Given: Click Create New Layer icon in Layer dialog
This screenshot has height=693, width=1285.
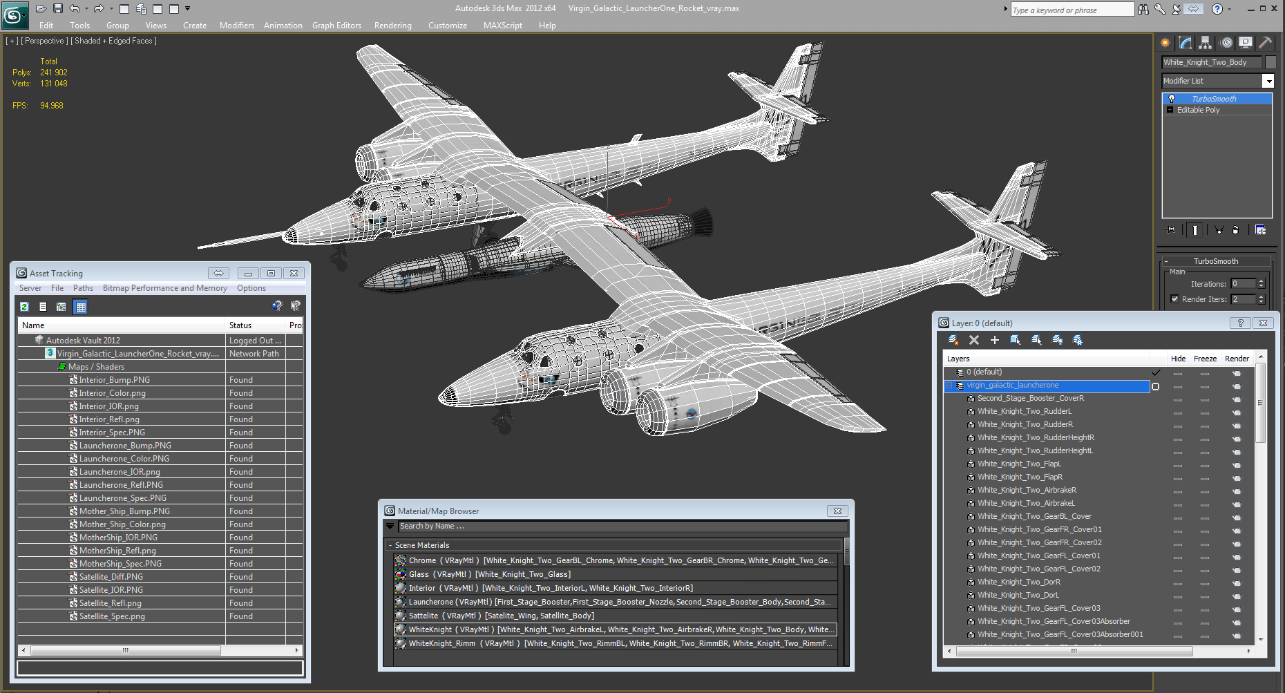Looking at the screenshot, I should pos(953,340).
